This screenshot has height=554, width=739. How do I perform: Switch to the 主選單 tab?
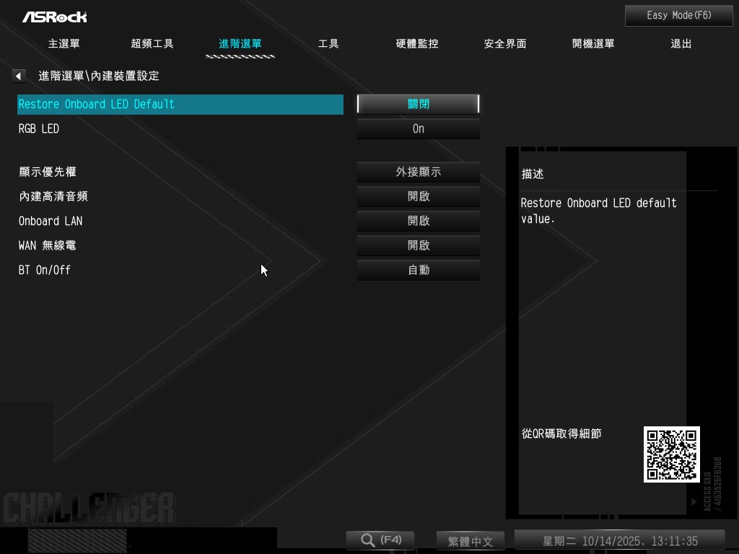(x=64, y=44)
